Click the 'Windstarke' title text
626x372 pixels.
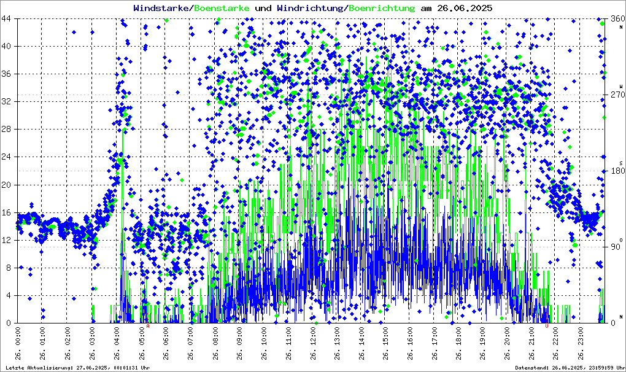(x=161, y=9)
